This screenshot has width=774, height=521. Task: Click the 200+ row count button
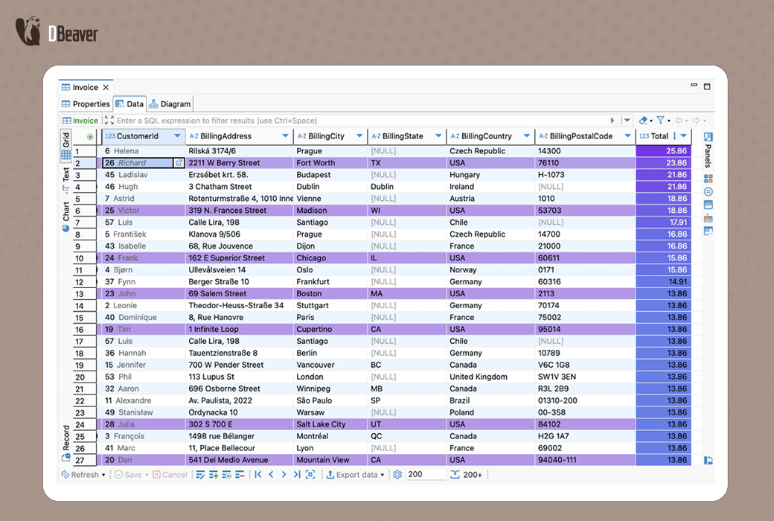(x=467, y=475)
